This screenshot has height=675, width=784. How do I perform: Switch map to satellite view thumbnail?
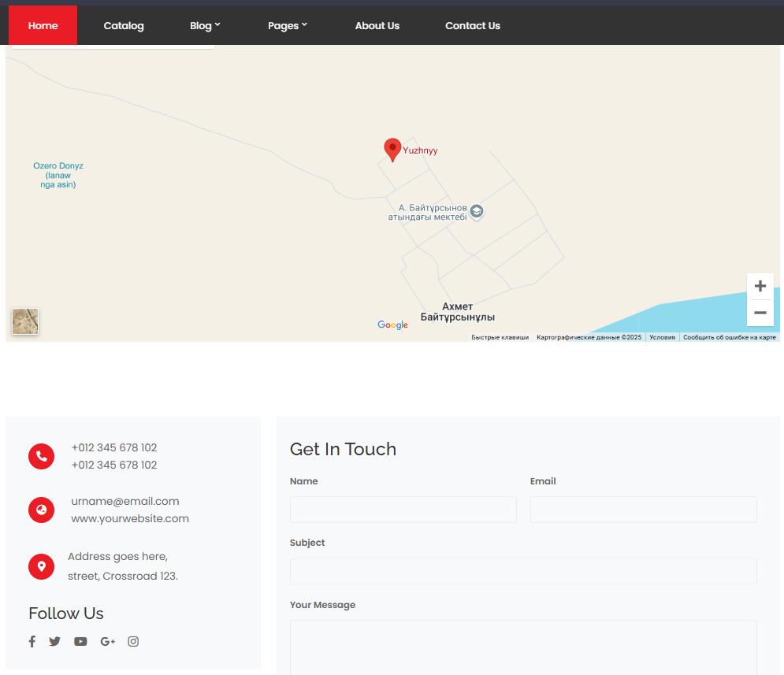click(25, 321)
